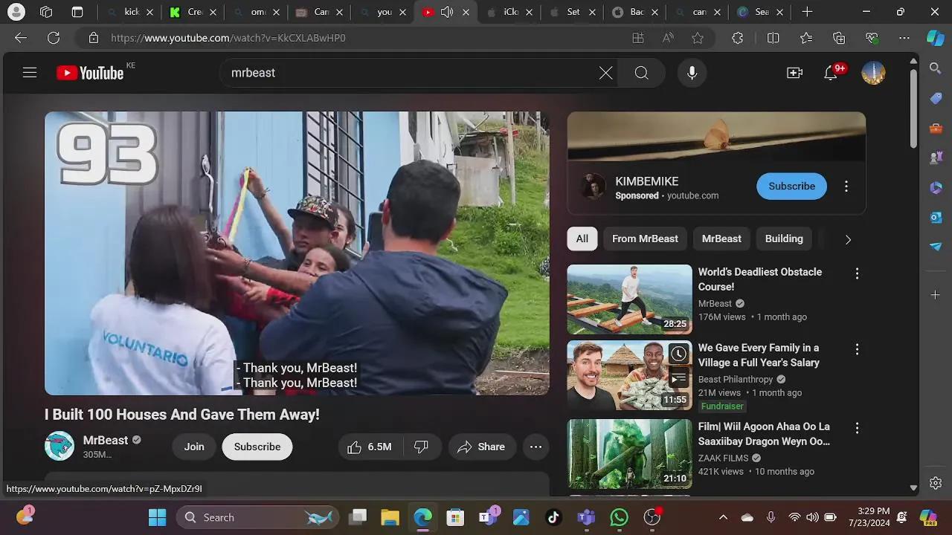Open the YouTube guide hamburger menu
The width and height of the screenshot is (952, 535).
[30, 73]
